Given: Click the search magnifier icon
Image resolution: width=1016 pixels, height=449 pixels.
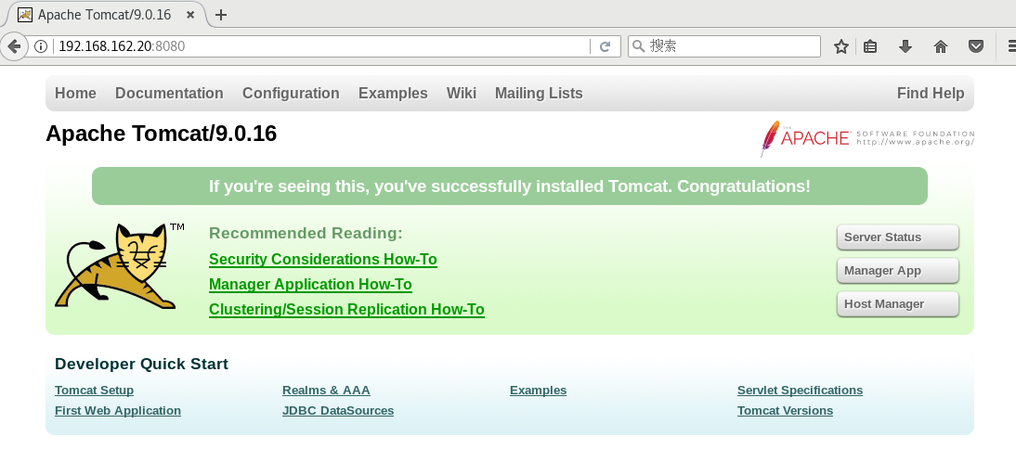Looking at the screenshot, I should point(638,46).
